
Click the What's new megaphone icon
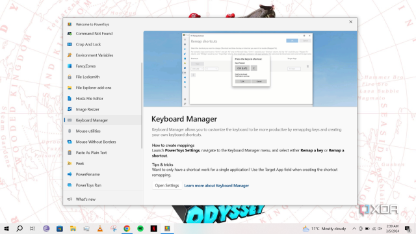[70, 200]
